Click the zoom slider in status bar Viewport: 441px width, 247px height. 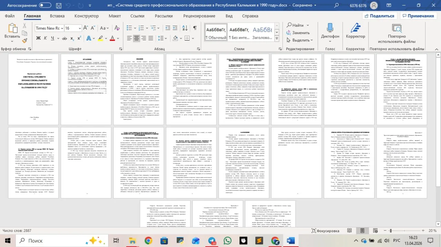coord(405,231)
